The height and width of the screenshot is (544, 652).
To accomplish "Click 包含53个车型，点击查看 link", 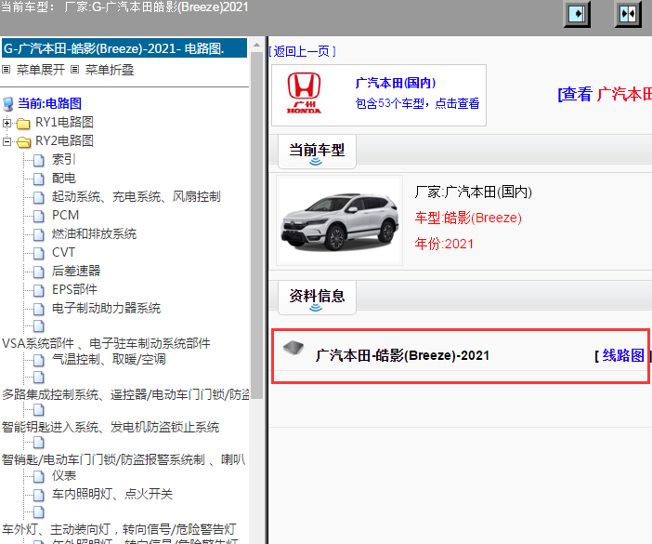I will [417, 103].
